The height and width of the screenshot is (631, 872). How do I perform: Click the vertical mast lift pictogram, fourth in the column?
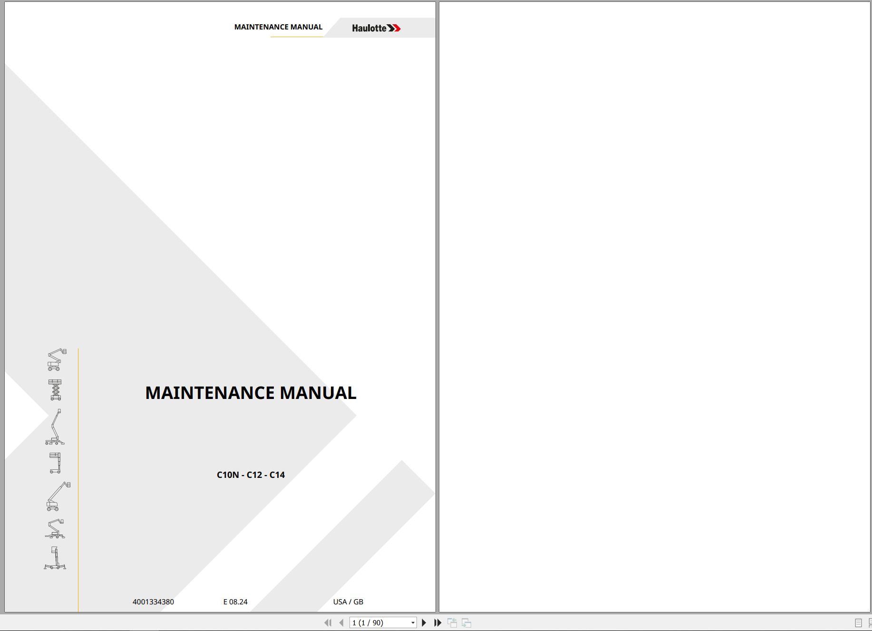tap(55, 463)
